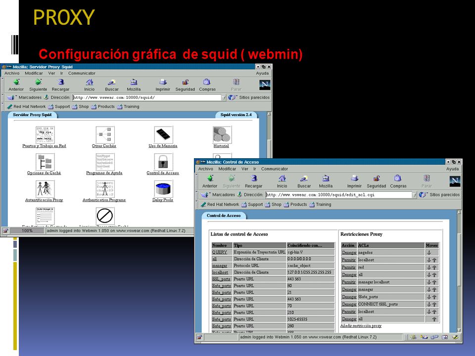Viewport: 475px width, 356px height.
Task: Open Archivo menu in Servidor Proxy Squid window
Action: tap(12, 73)
